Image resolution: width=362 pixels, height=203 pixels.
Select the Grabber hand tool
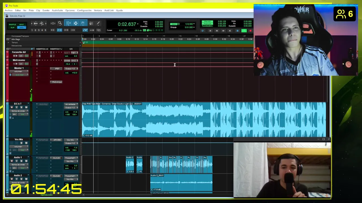83,23
